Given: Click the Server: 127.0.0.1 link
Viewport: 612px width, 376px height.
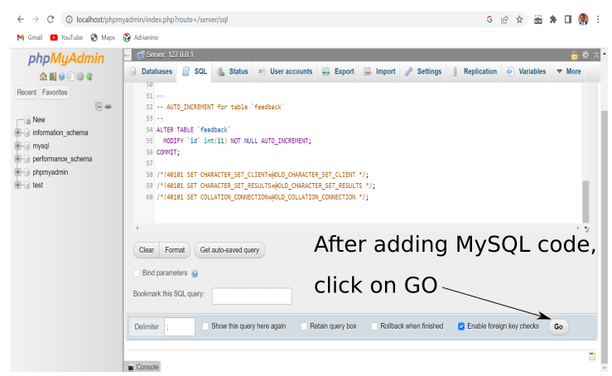Looking at the screenshot, I should pyautogui.click(x=170, y=55).
